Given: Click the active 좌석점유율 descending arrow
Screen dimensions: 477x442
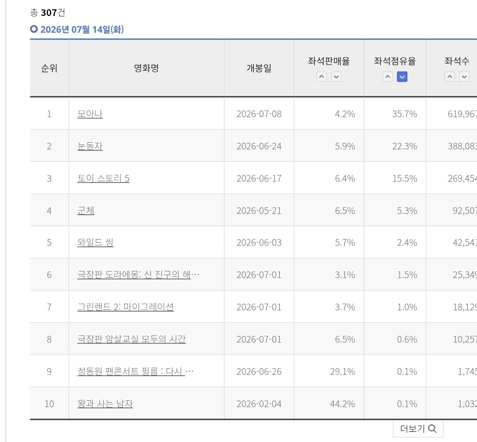Looking at the screenshot, I should [402, 77].
